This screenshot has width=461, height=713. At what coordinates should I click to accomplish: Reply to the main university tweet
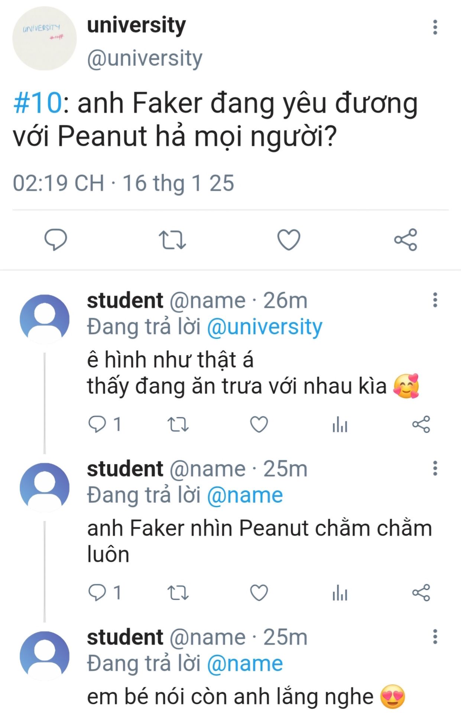(x=56, y=240)
